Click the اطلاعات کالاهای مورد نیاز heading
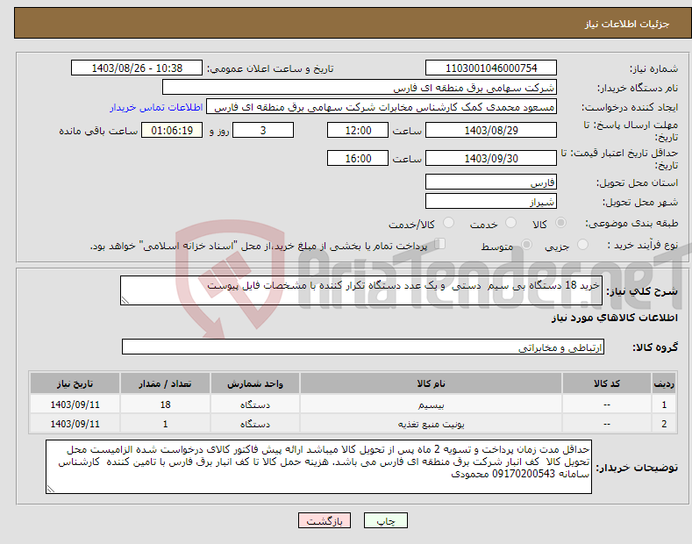The height and width of the screenshot is (544, 692). [x=614, y=318]
